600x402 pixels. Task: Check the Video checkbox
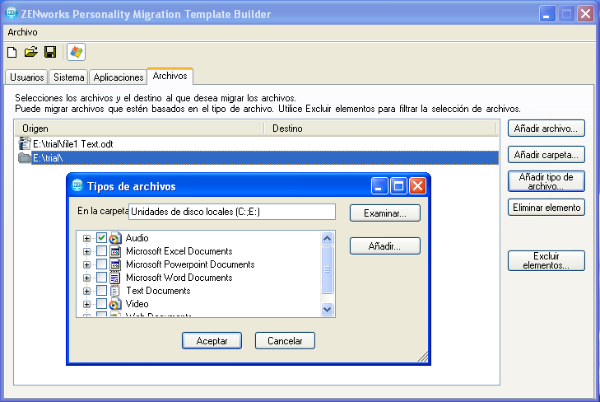point(101,304)
